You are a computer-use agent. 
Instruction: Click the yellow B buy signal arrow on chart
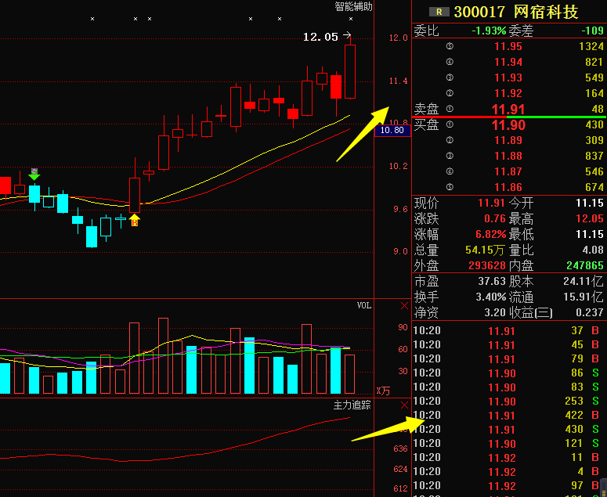click(135, 220)
